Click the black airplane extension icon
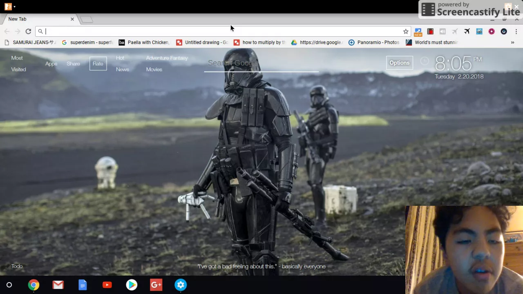 pyautogui.click(x=467, y=31)
